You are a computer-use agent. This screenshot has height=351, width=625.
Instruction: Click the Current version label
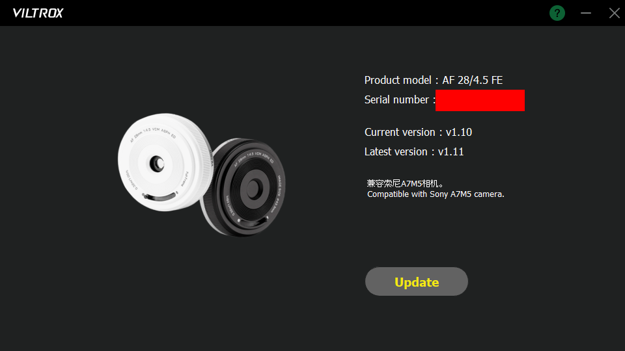pos(400,132)
